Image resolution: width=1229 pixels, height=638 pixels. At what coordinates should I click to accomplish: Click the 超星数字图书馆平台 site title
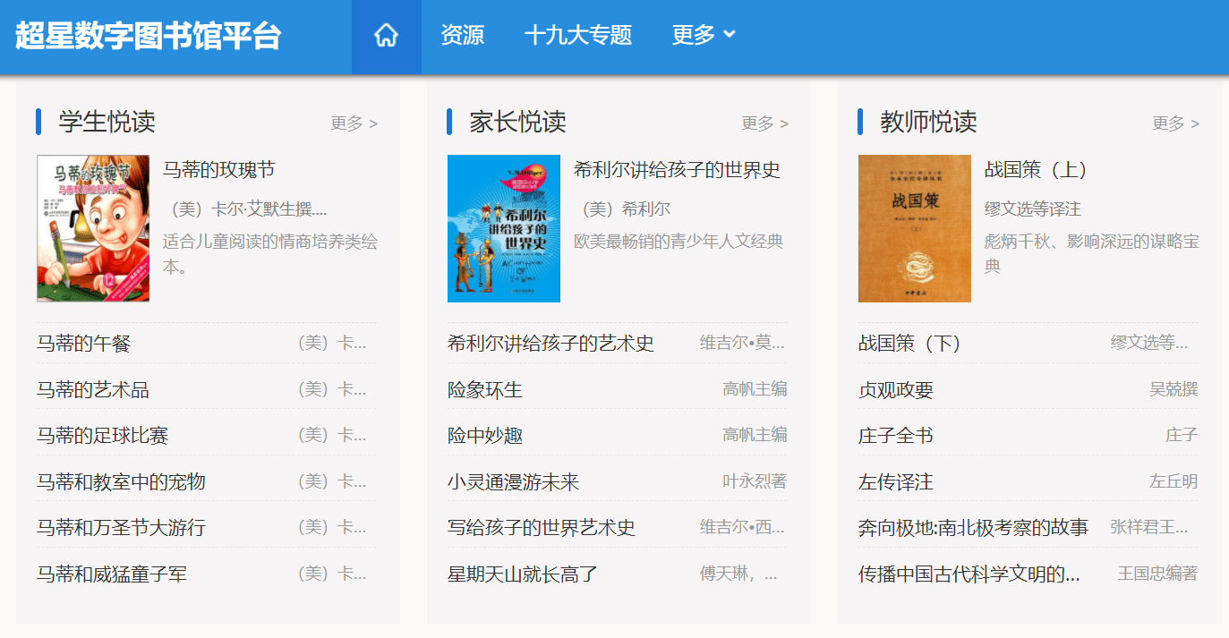[x=149, y=36]
